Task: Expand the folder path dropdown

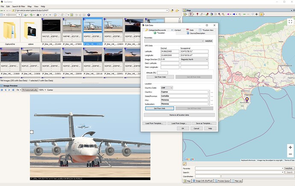Action: pyautogui.click(x=167, y=11)
